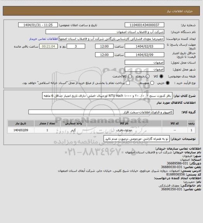Click the buyer notes field

coord(136,139)
